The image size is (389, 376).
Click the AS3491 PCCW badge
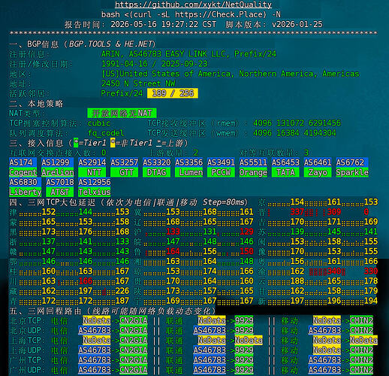221,168
